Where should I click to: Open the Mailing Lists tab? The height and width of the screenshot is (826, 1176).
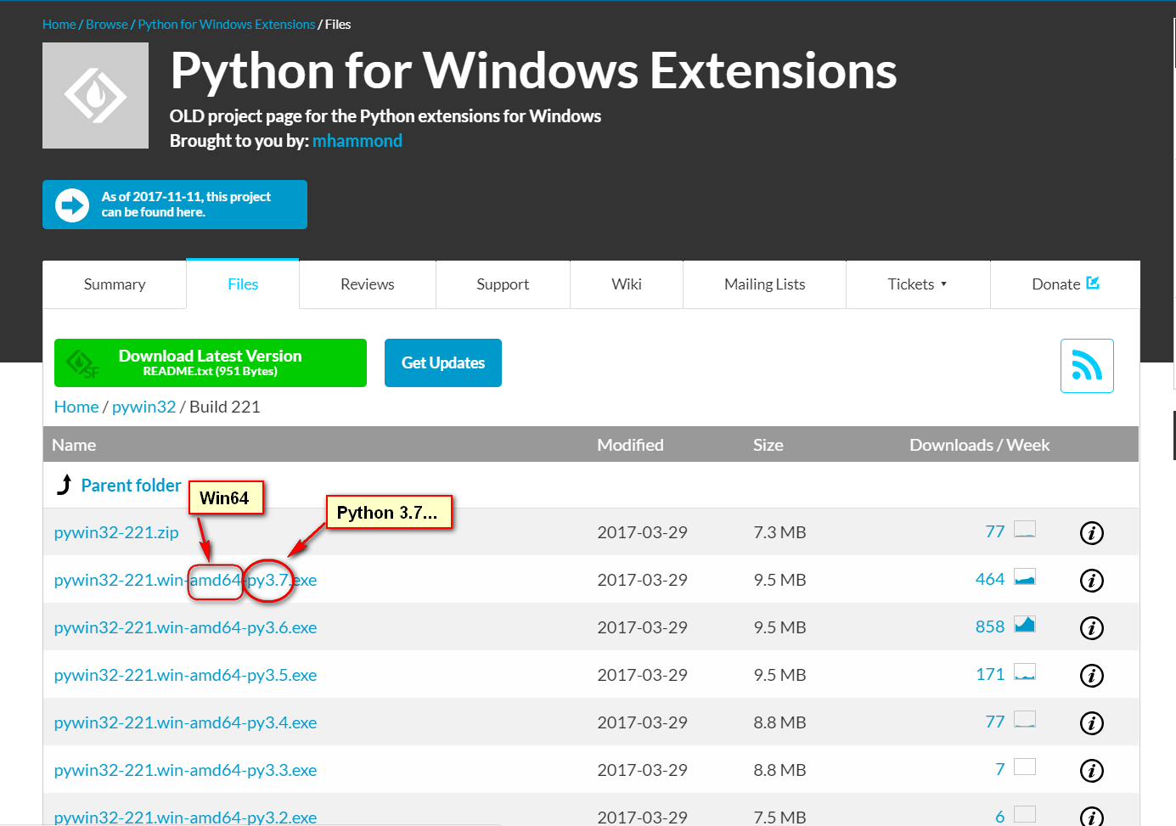pos(765,284)
